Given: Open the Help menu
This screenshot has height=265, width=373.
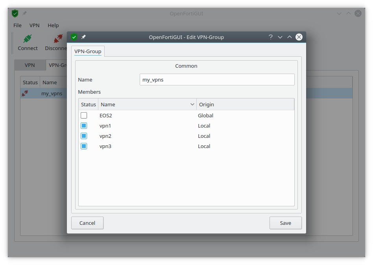Looking at the screenshot, I should click(x=53, y=26).
